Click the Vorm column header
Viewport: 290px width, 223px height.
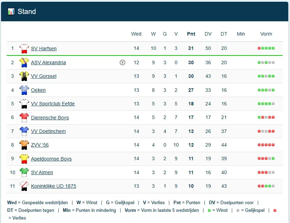(x=266, y=34)
